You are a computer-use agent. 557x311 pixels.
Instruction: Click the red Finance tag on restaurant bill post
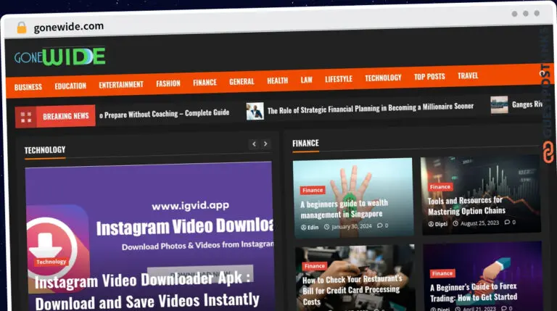[x=314, y=266]
